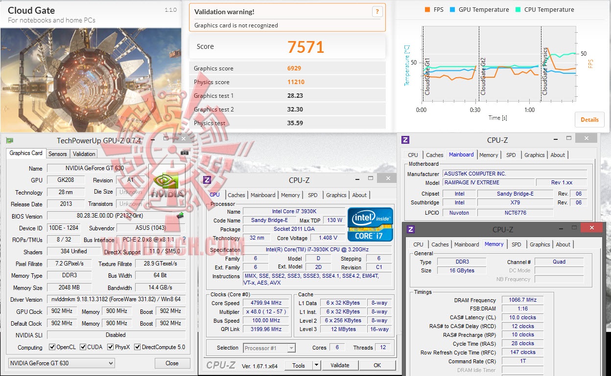Open SPD tab in the CPU tab CPU-Z window
Screen dimensions: 611x376
[x=313, y=195]
